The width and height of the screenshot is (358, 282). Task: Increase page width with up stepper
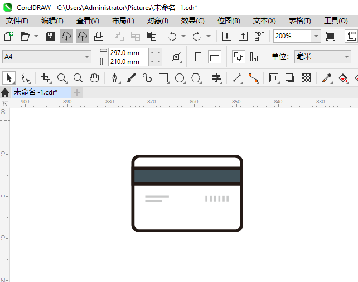[x=159, y=53]
